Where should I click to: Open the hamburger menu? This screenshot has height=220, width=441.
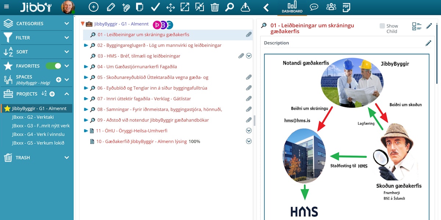(x=7, y=7)
